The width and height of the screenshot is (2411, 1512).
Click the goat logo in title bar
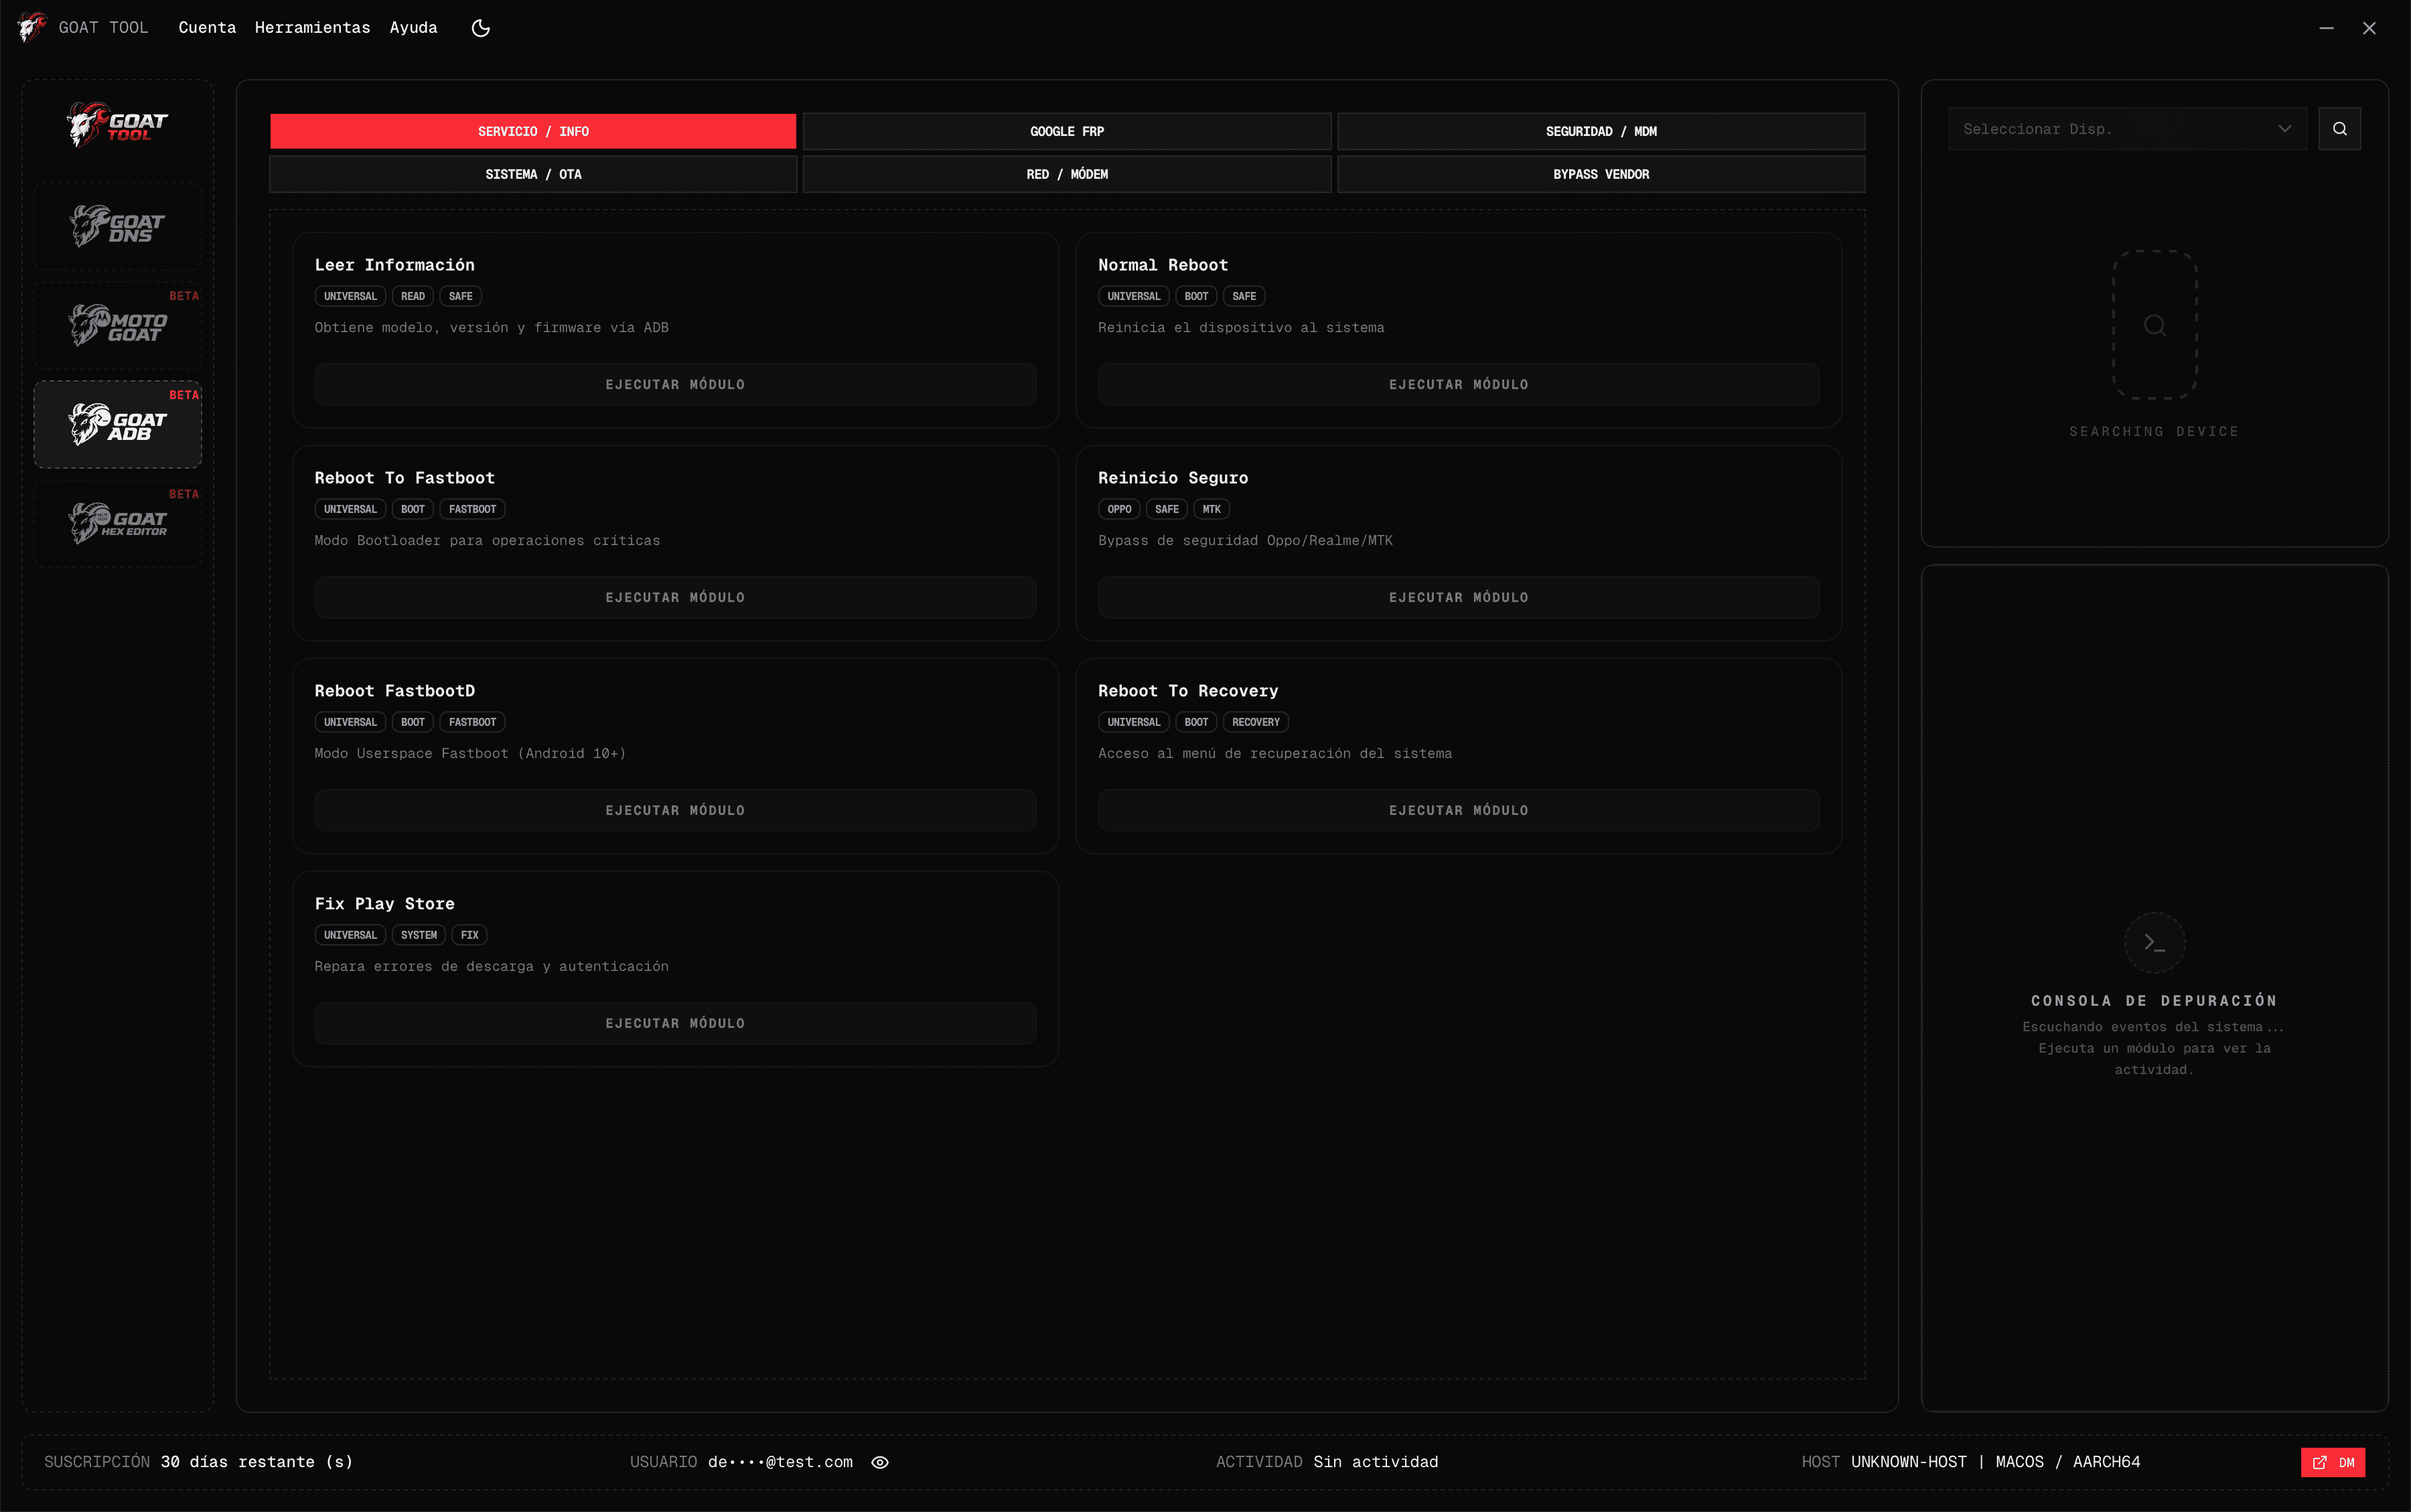point(31,27)
